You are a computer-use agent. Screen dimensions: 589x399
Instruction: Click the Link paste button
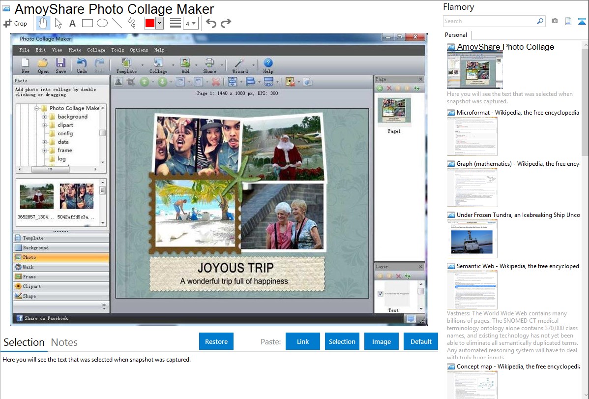coord(303,341)
